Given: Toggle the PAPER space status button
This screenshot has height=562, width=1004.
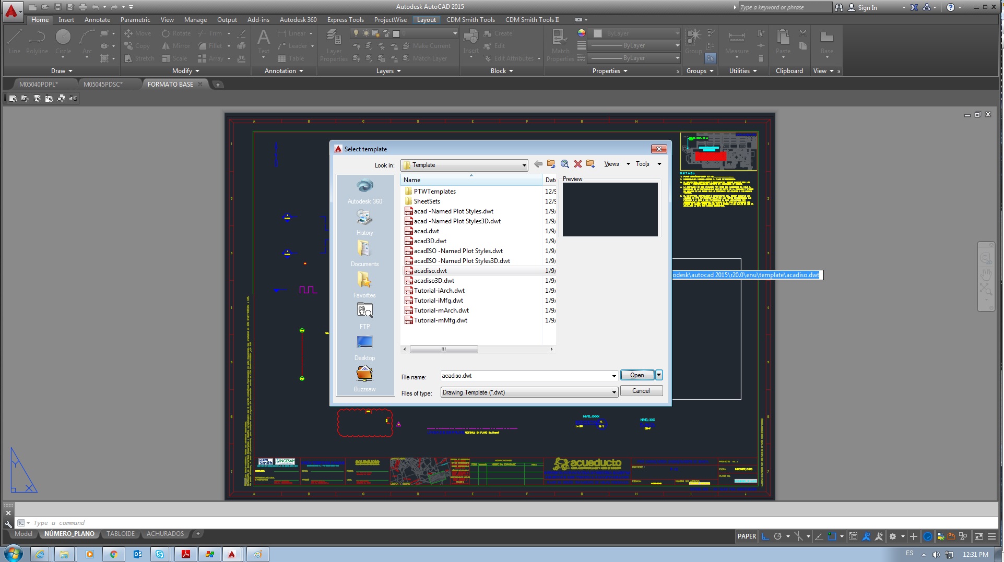Looking at the screenshot, I should pos(747,536).
